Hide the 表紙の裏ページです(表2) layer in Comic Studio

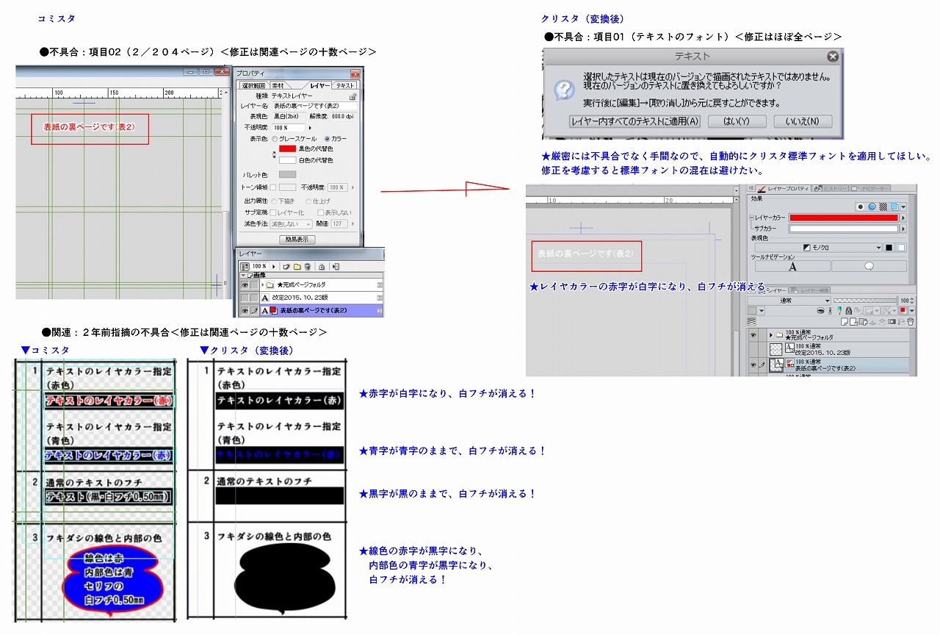coord(245,311)
